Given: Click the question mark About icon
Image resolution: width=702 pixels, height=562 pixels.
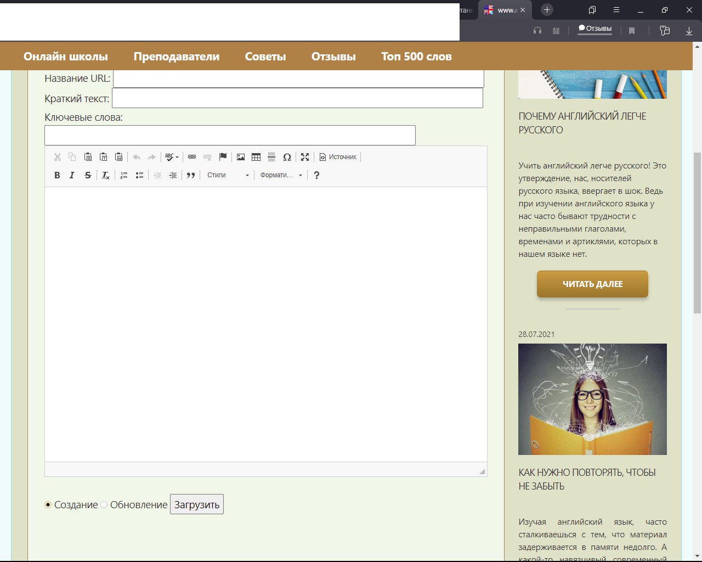Looking at the screenshot, I should click(x=316, y=175).
